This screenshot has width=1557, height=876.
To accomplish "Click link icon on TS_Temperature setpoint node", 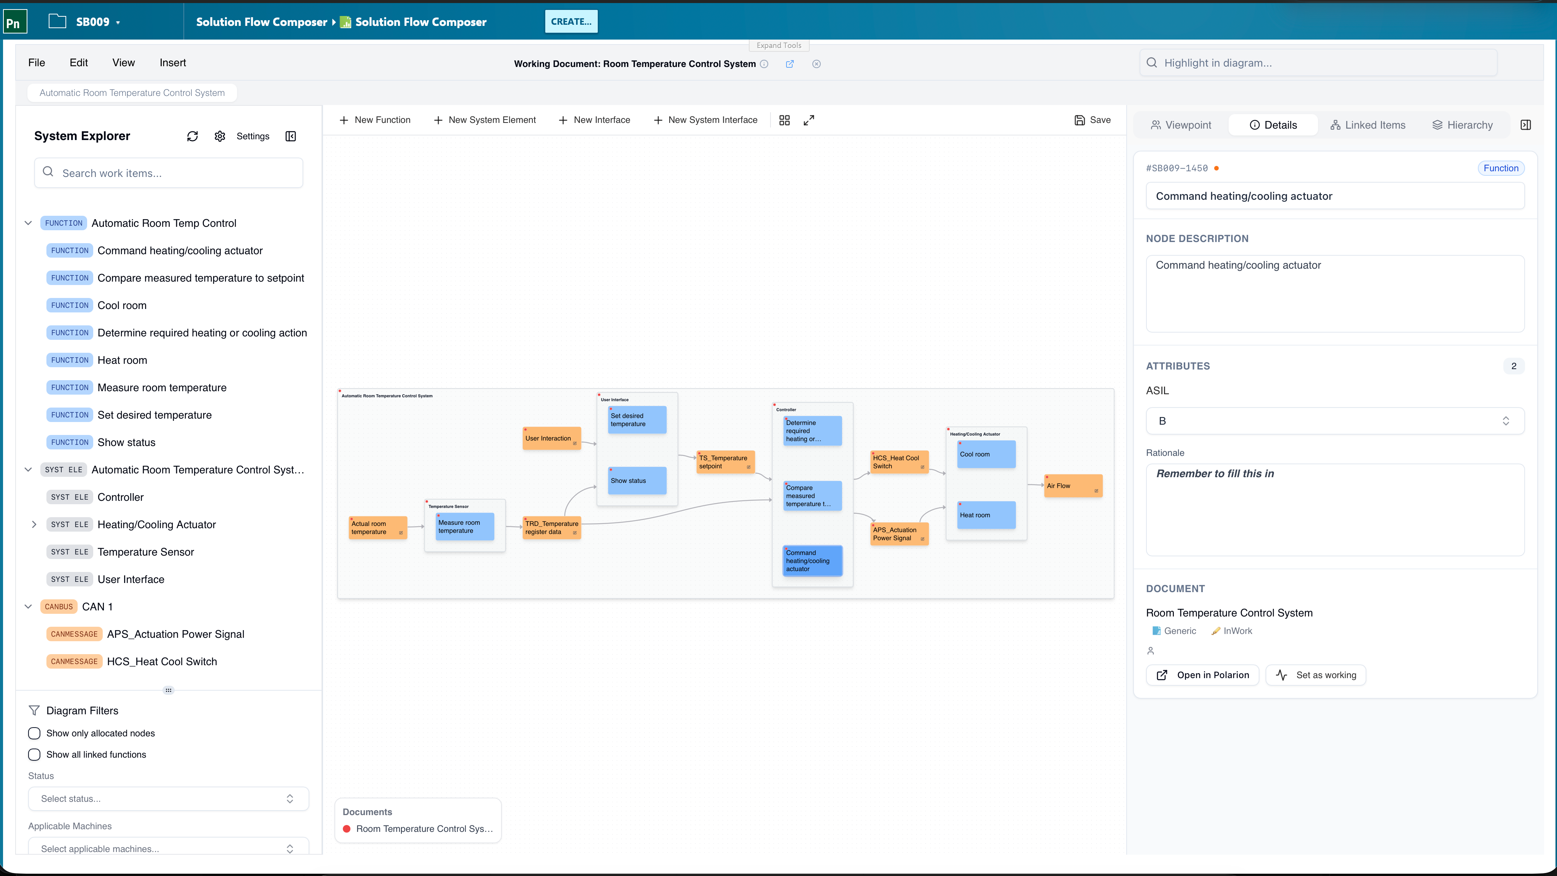I will point(748,467).
